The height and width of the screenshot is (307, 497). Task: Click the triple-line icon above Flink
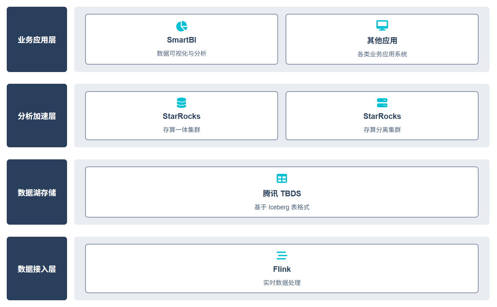tap(282, 255)
